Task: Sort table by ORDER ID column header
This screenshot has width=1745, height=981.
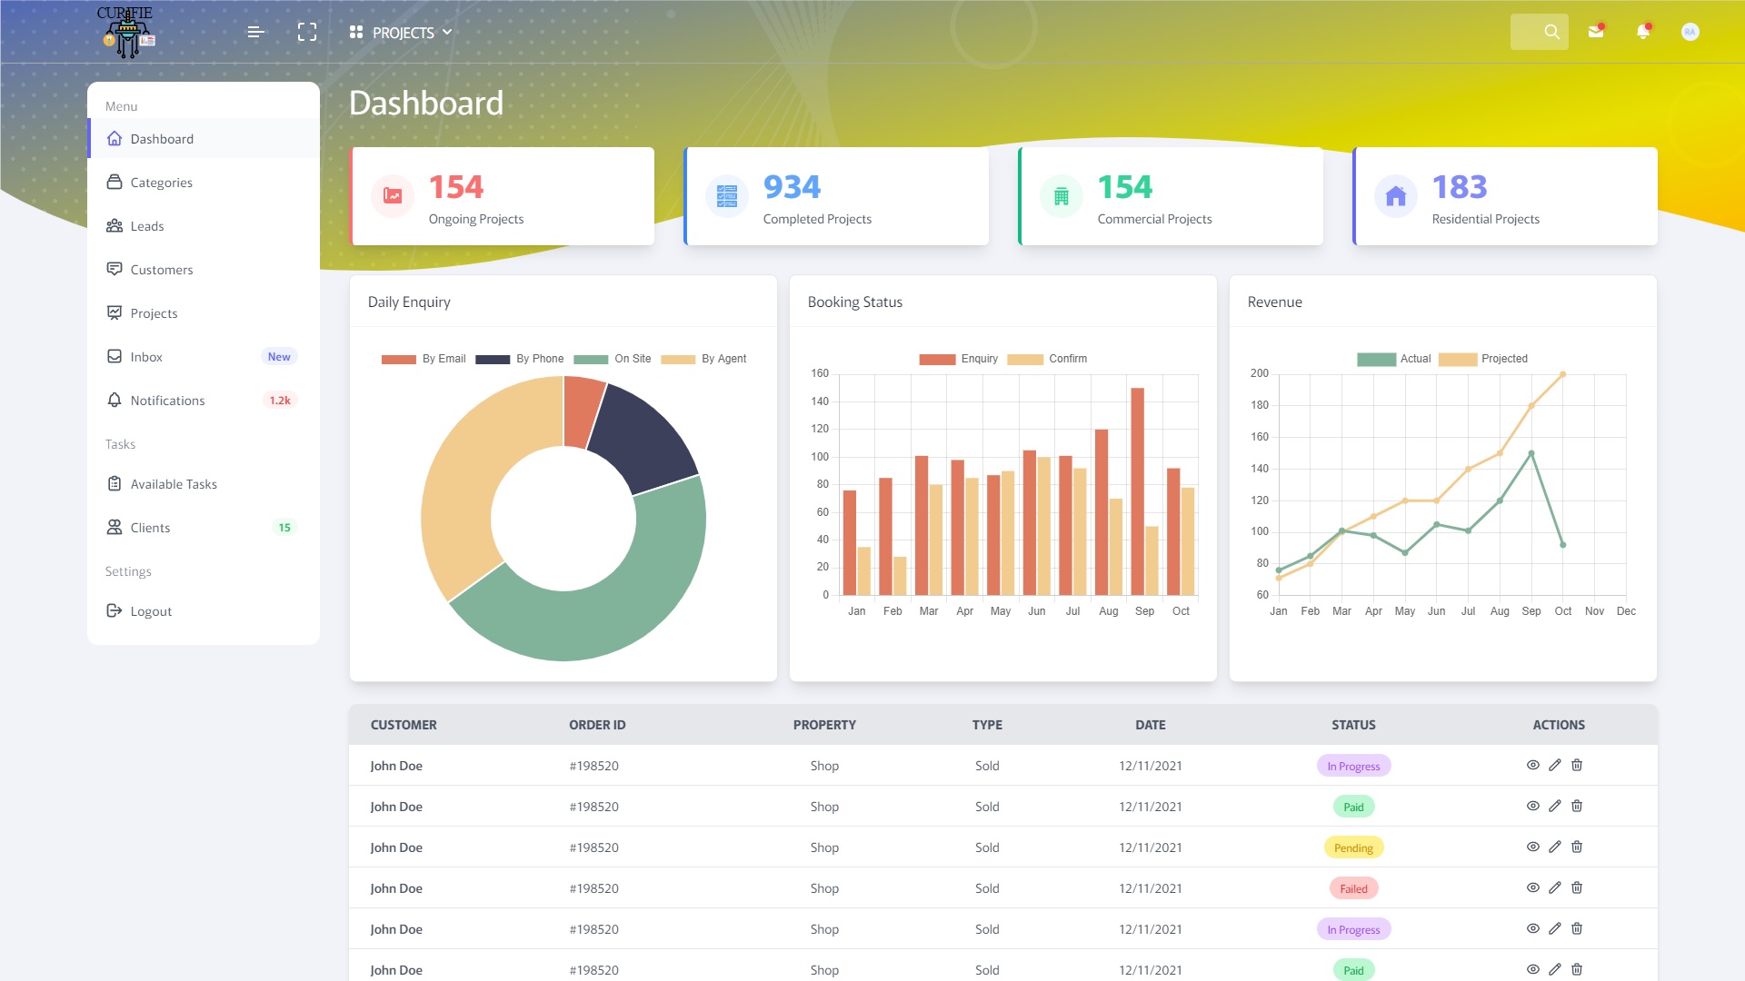Action: click(x=597, y=725)
